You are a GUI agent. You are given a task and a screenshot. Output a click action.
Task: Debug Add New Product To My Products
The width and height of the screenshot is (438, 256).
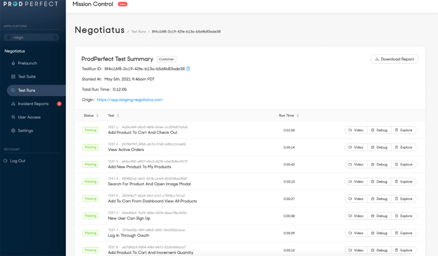click(x=379, y=165)
